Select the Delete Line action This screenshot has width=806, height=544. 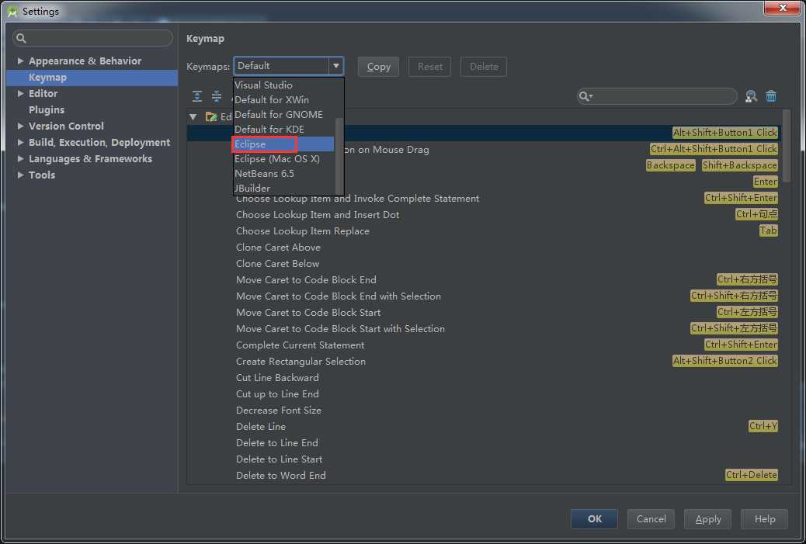pyautogui.click(x=261, y=426)
